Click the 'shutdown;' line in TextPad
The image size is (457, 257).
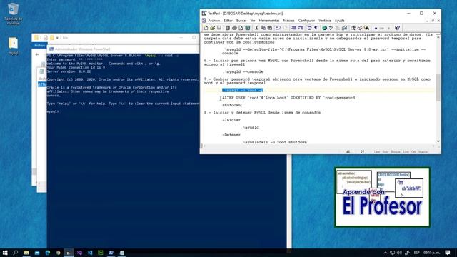tap(232, 105)
